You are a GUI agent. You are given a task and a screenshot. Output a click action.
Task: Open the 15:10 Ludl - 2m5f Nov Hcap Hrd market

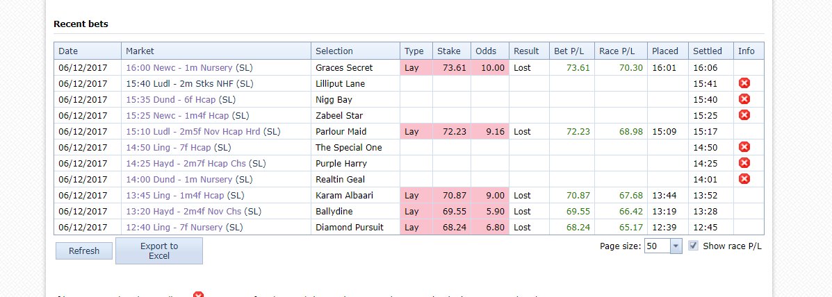point(193,131)
